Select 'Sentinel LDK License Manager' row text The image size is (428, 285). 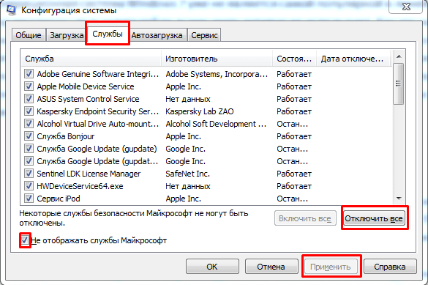pyautogui.click(x=89, y=174)
